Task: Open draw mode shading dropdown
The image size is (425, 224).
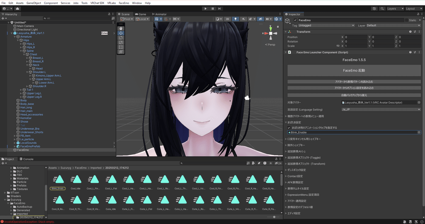Action: coord(219,19)
